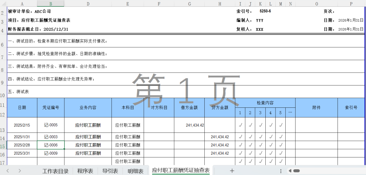This screenshot has height=175, width=366.
Task: Click debit amount 241,434.42 in row 13
Action: click(189, 125)
